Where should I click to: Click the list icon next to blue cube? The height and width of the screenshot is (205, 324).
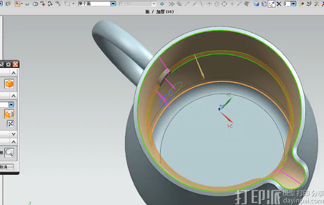click(264, 4)
